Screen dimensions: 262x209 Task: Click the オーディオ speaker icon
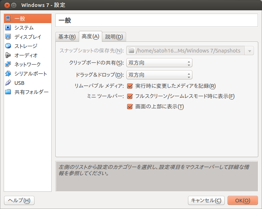coord(8,55)
